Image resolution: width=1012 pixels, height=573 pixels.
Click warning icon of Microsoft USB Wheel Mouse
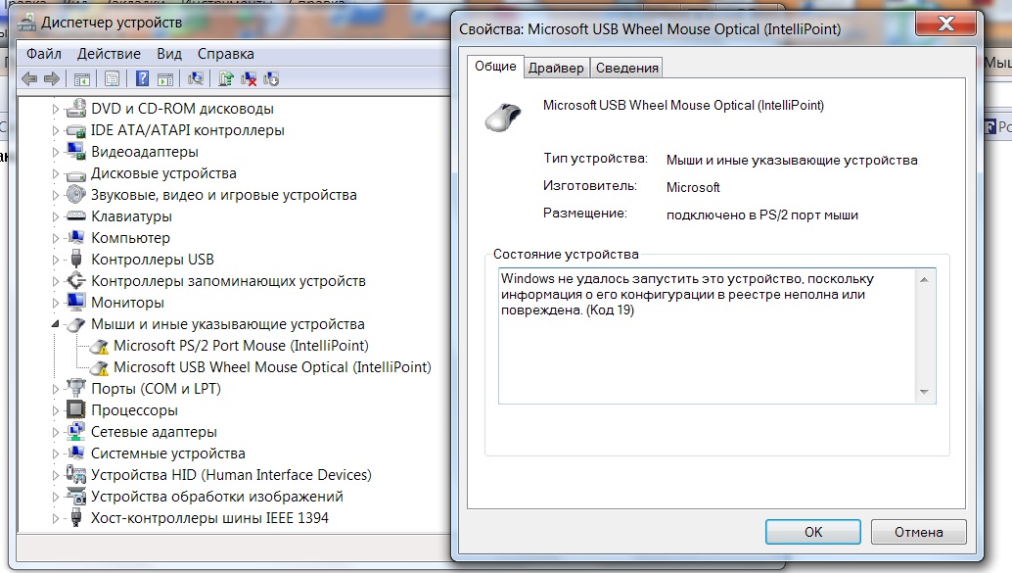tap(99, 368)
